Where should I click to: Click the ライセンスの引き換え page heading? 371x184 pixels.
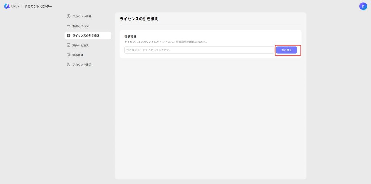[139, 19]
